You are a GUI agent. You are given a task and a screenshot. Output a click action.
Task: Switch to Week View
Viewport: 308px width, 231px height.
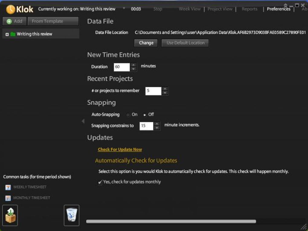click(x=190, y=9)
